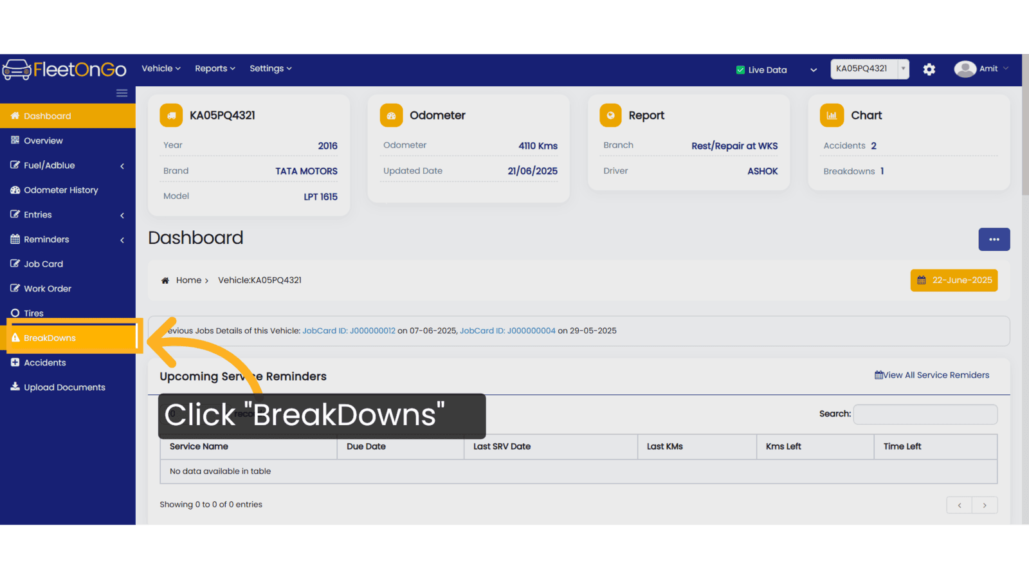The image size is (1029, 579).
Task: Go to next table page
Action: pos(985,505)
